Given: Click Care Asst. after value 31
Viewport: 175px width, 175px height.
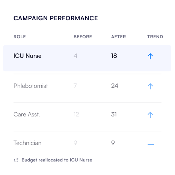Looking at the screenshot, I should pyautogui.click(x=114, y=115).
